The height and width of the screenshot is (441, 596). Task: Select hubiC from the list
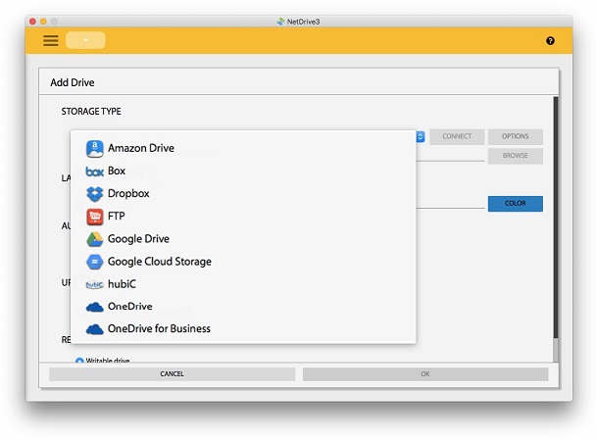[243, 284]
